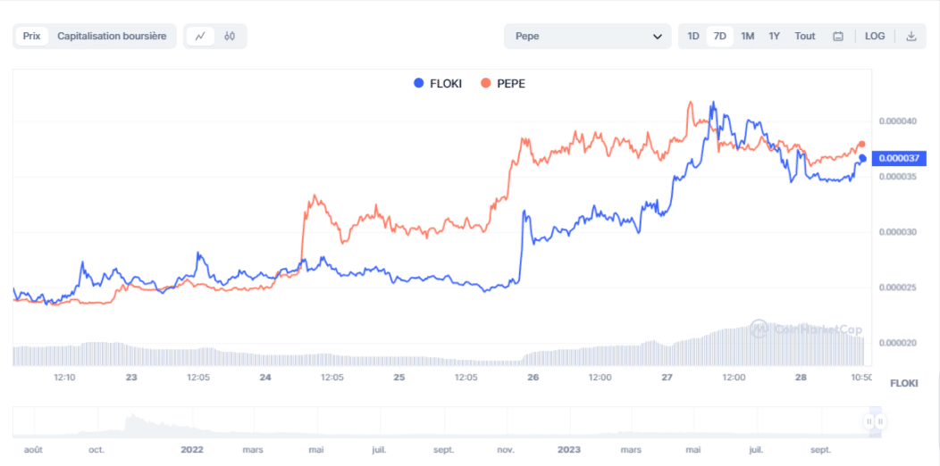Expand dropdown using the chevron arrow
This screenshot has width=940, height=466.
coord(659,37)
